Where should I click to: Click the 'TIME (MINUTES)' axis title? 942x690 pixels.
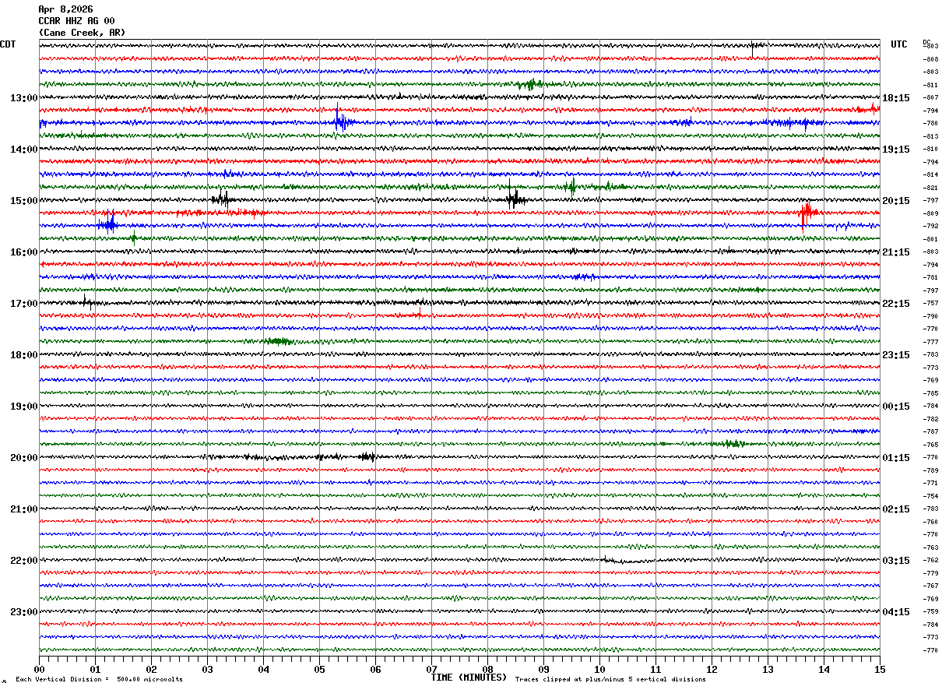click(x=469, y=678)
